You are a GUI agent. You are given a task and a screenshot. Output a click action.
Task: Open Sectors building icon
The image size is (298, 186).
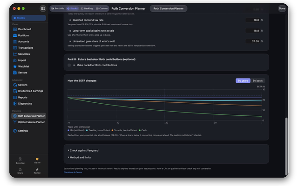tap(15, 73)
